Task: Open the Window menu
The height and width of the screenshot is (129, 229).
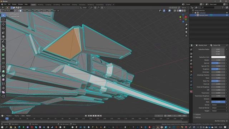Action: [20, 4]
